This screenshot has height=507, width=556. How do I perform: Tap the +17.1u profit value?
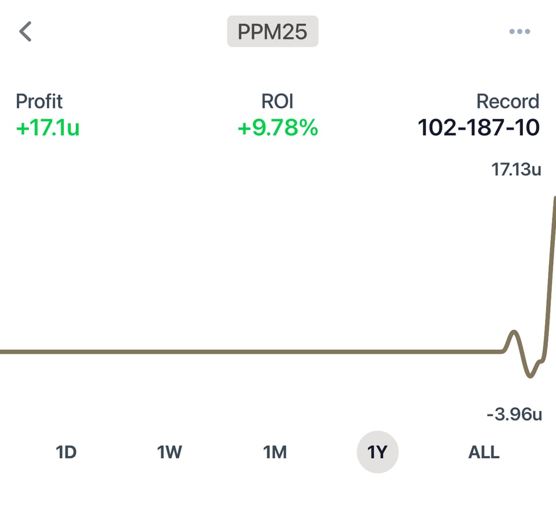[x=47, y=127]
